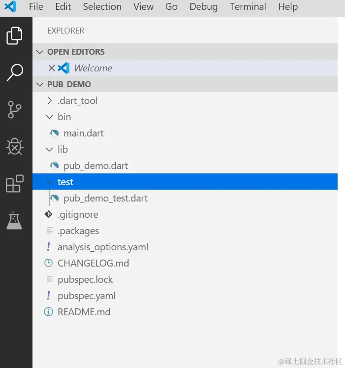Collapse the OPEN EDITORS section

[x=40, y=52]
